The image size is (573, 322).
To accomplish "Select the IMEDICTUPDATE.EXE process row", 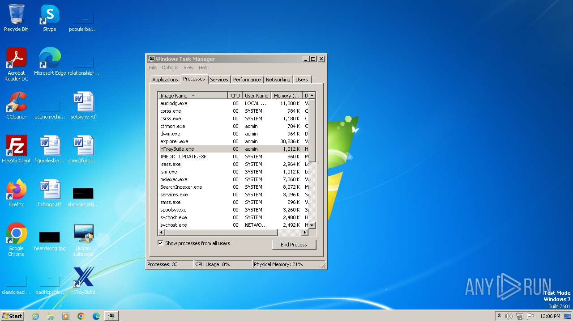I will pos(233,157).
